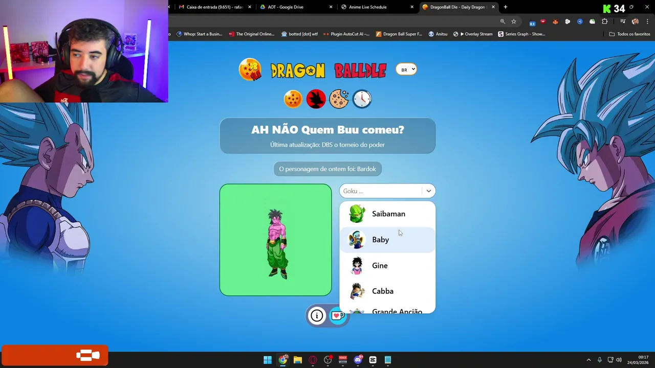Open the Anitsu bookmark
The width and height of the screenshot is (655, 368).
click(x=438, y=34)
